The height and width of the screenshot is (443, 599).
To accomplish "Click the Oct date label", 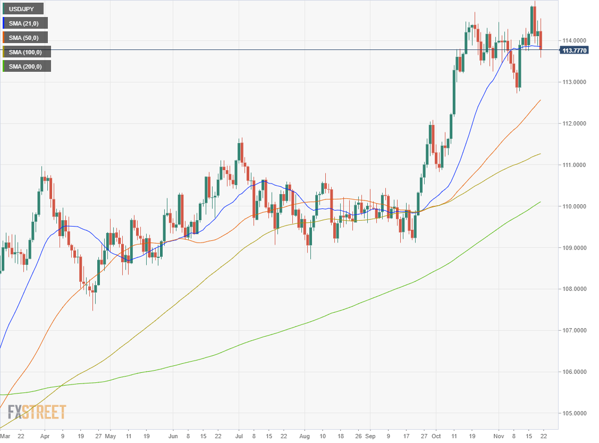I will pos(436,436).
